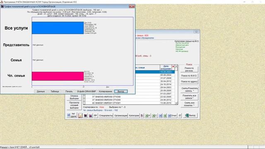
Task: Click the 'Представитель' chart label
Action: pos(16,45)
